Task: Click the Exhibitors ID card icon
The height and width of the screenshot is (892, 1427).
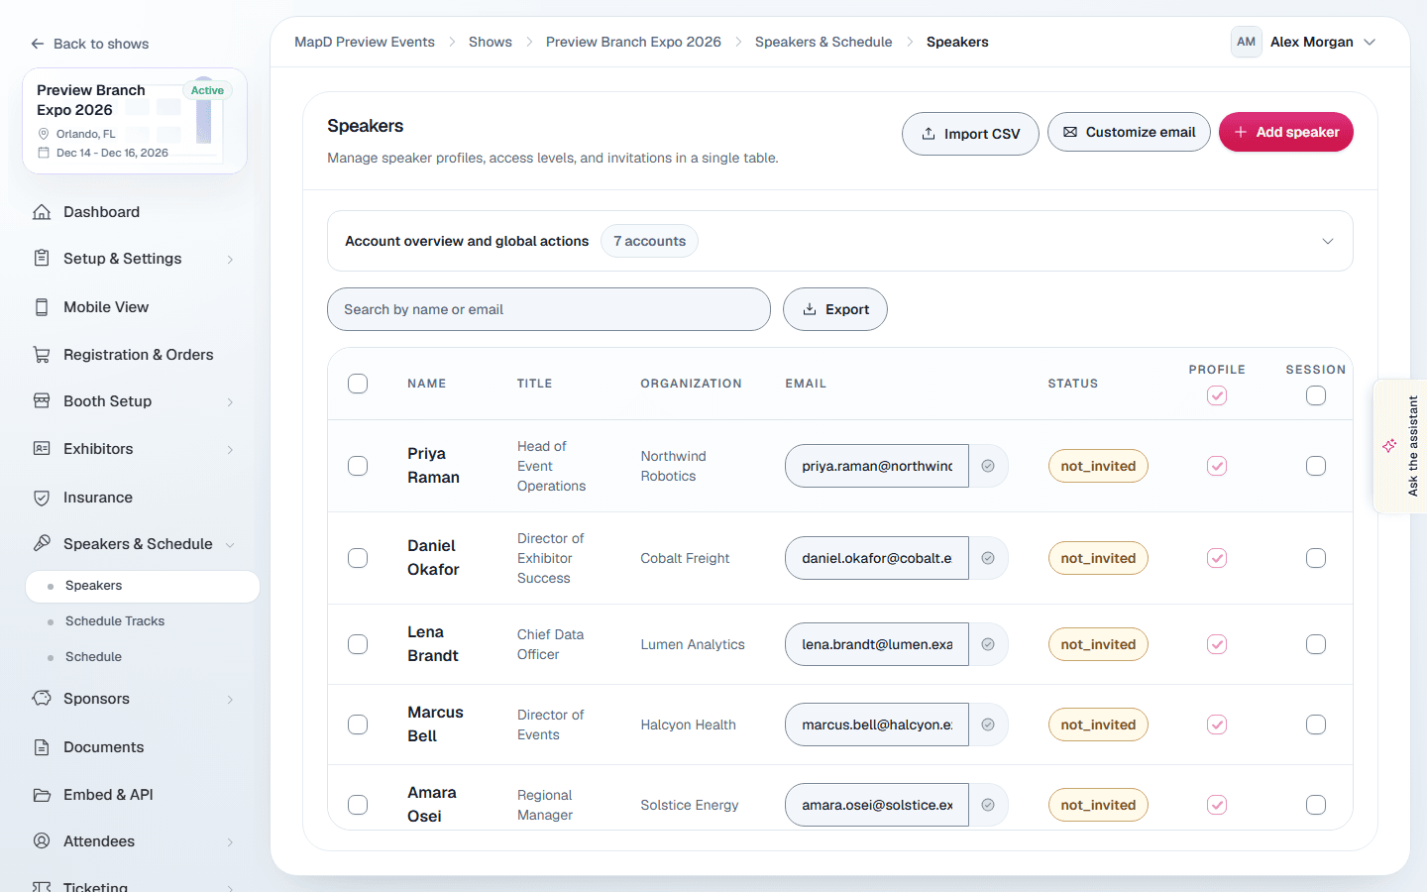Action: pos(42,449)
